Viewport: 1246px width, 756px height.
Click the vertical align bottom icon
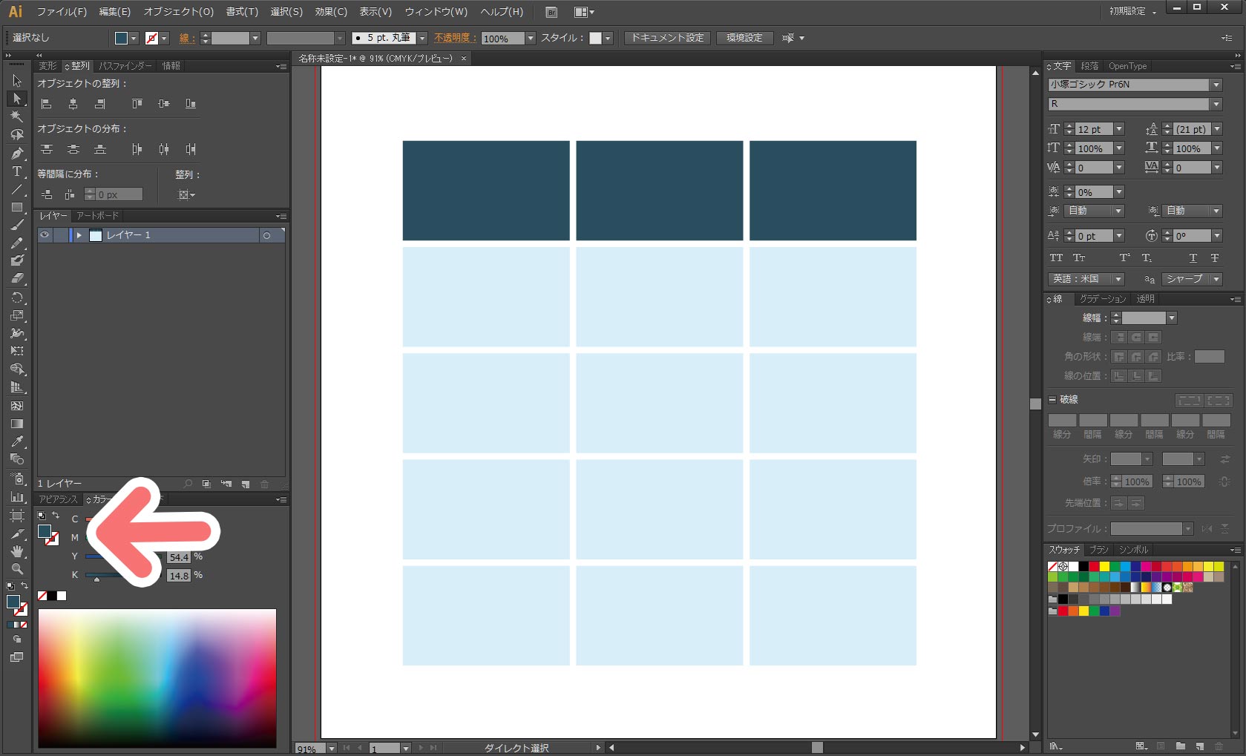tap(191, 104)
